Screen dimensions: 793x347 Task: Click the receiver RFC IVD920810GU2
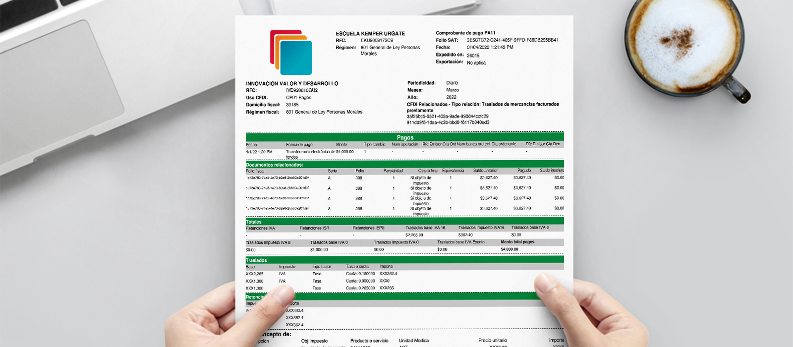tap(302, 91)
